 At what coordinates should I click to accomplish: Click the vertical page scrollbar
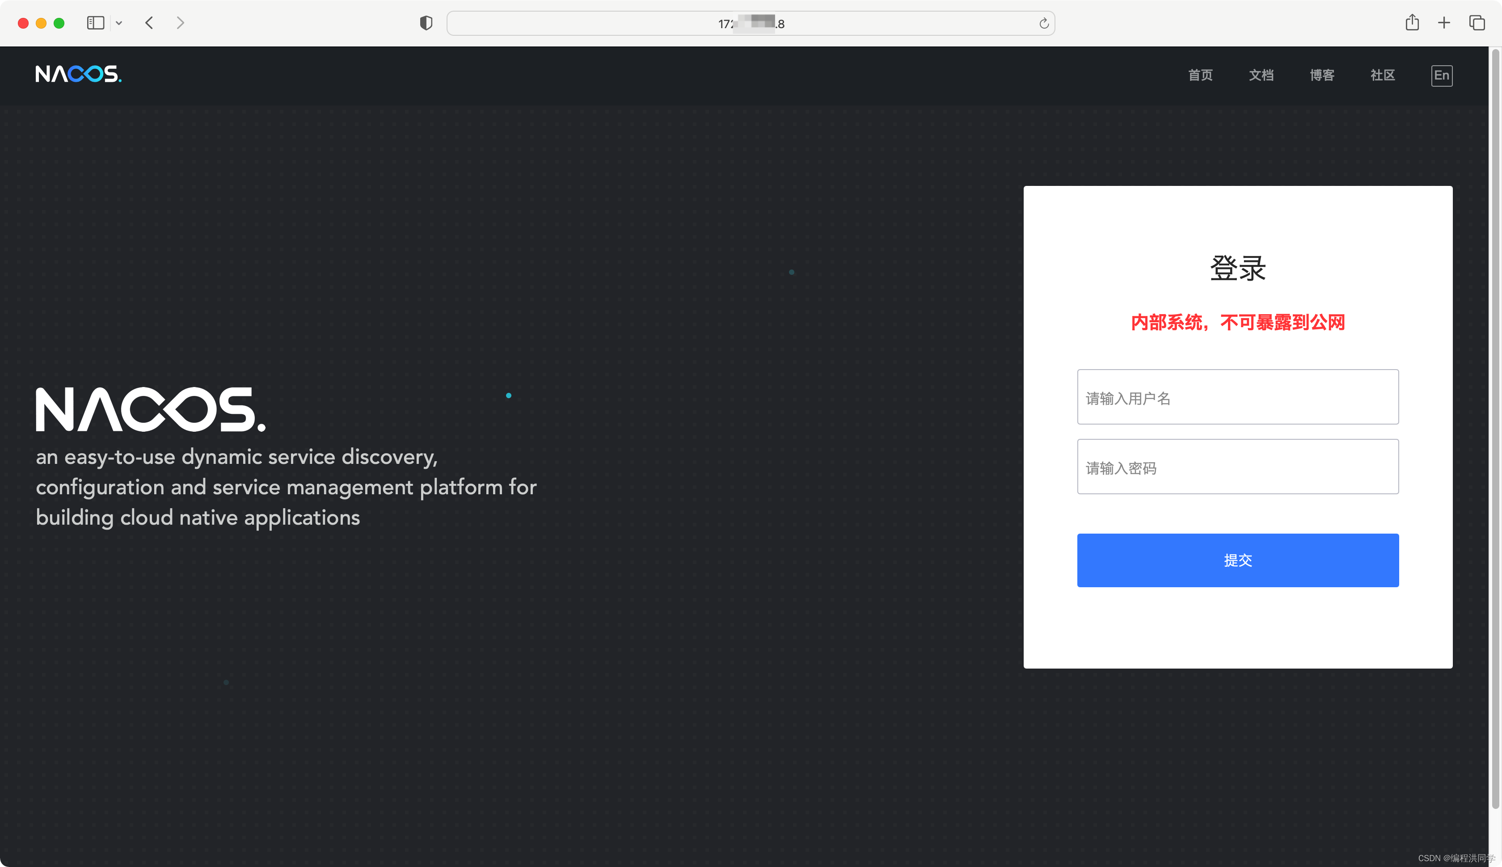point(1495,429)
